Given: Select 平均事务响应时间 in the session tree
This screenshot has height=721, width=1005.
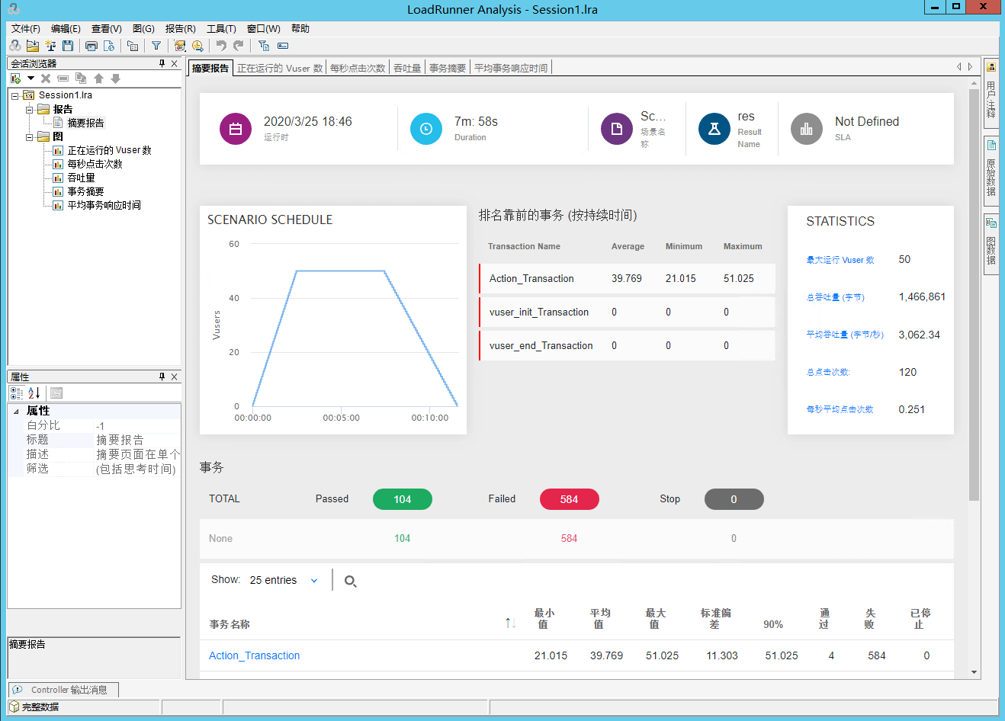Looking at the screenshot, I should [x=104, y=205].
